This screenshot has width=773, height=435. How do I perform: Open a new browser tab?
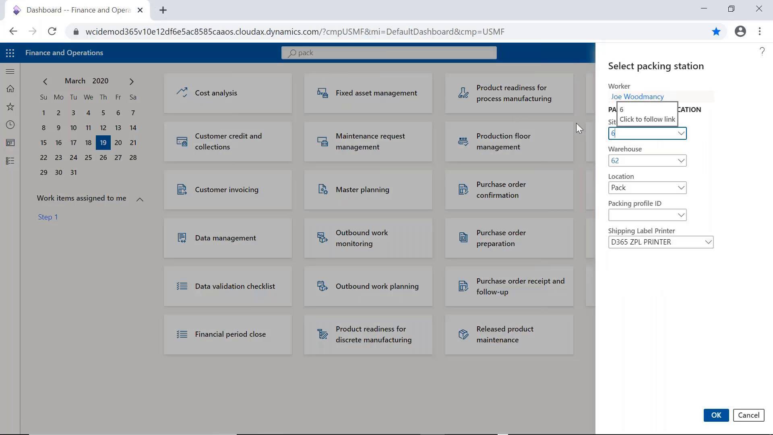(163, 10)
